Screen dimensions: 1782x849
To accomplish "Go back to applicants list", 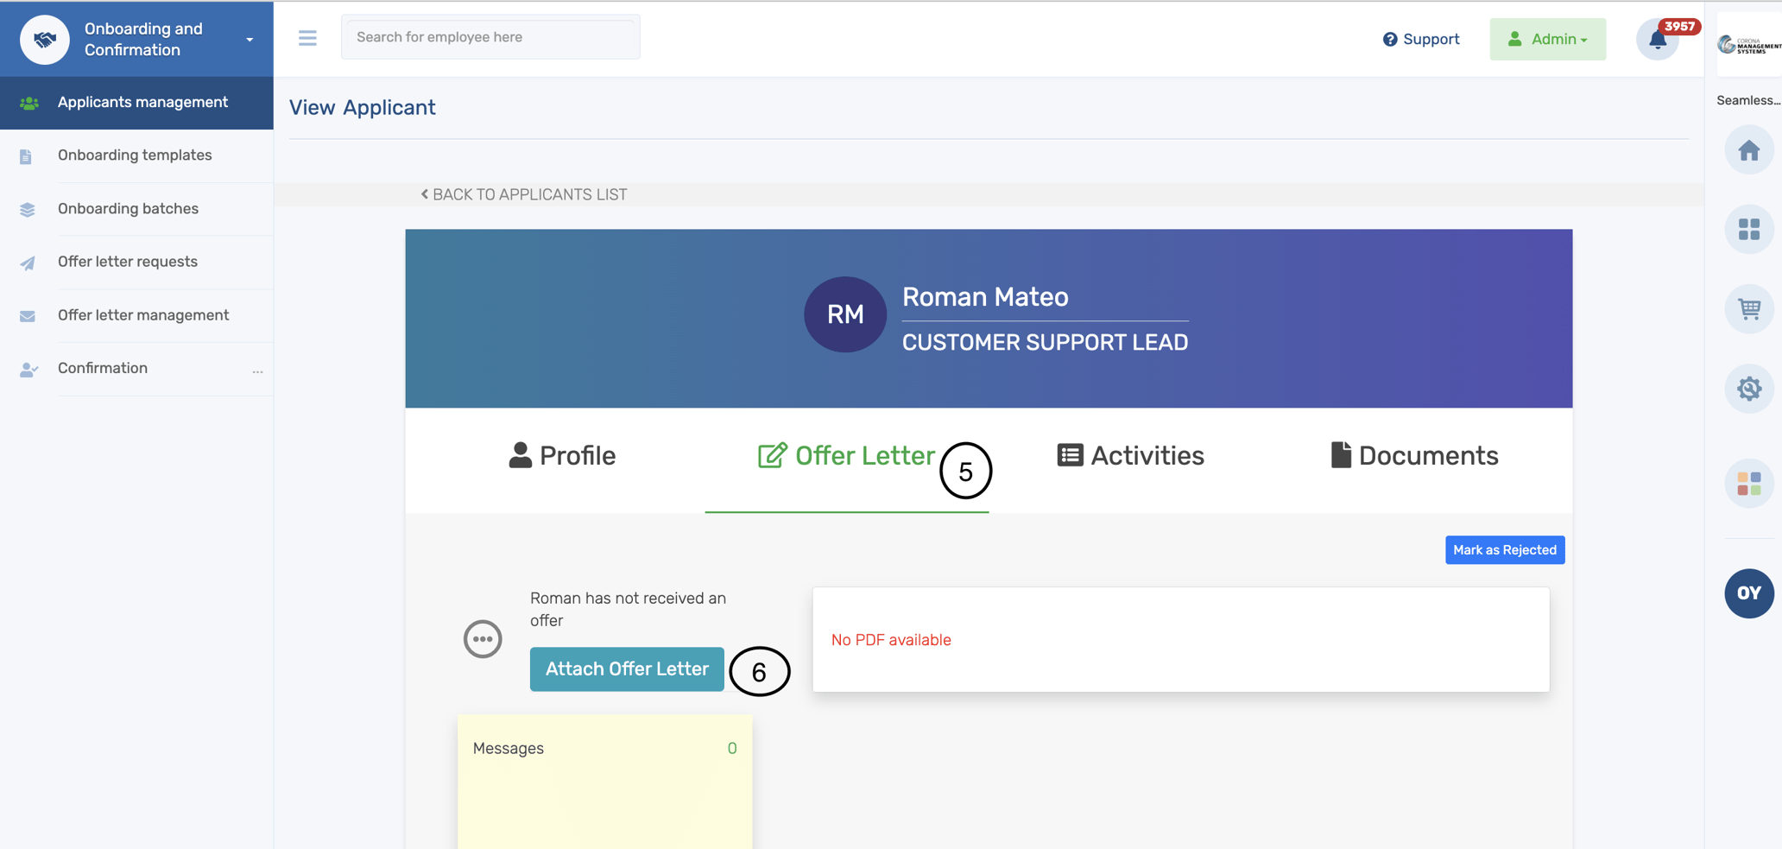I will click(524, 194).
